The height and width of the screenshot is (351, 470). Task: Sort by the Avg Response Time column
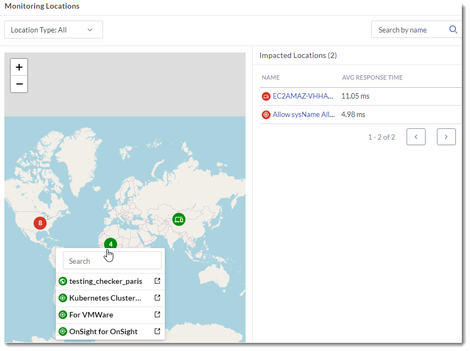pyautogui.click(x=372, y=77)
